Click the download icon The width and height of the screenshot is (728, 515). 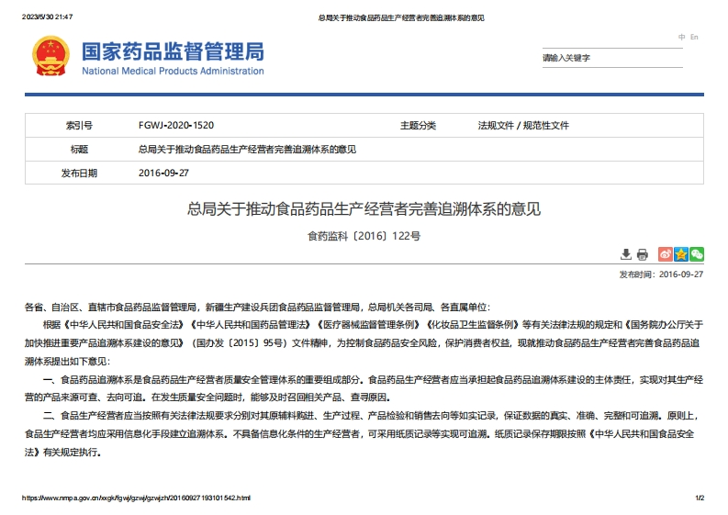point(626,254)
